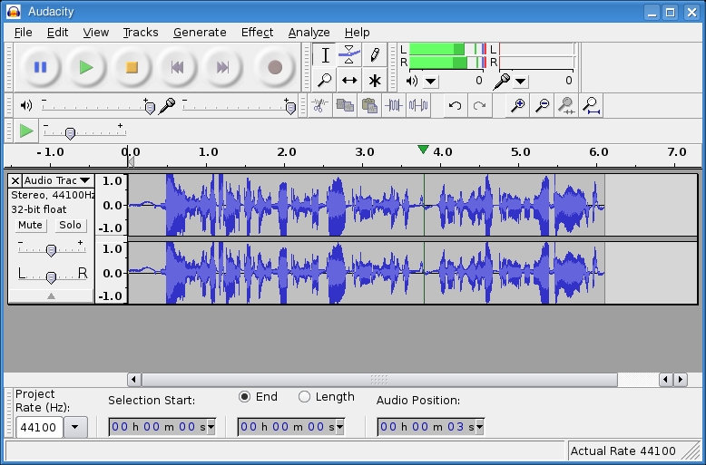The width and height of the screenshot is (706, 465).
Task: Click the Fit Project zoom icon
Action: point(591,105)
